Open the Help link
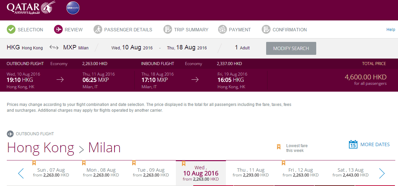 (x=391, y=30)
